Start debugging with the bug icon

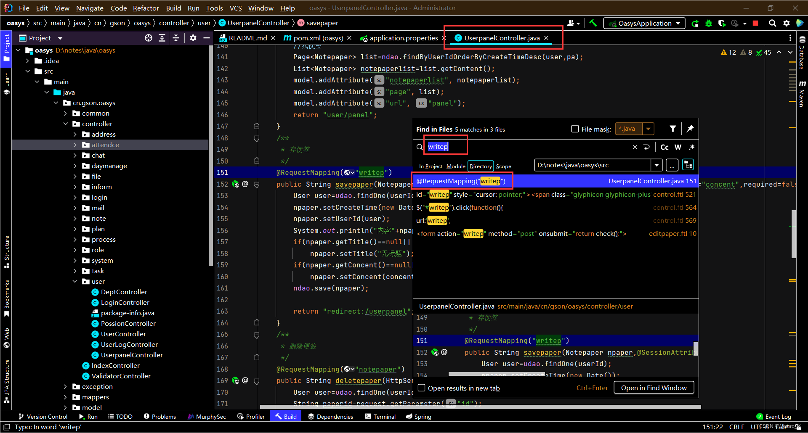[x=709, y=23]
